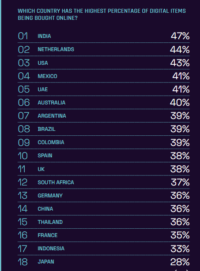Click the 47% value for India
200x271 pixels.
[x=180, y=36]
